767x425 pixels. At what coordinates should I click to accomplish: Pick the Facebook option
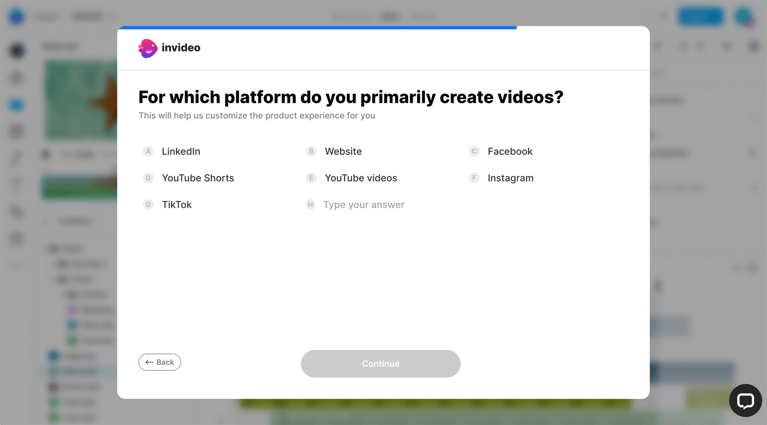coord(501,151)
